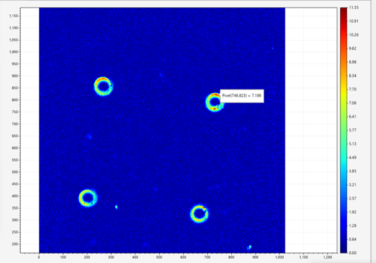Click the 11.55 maximum colorbar label
Viewport: 376px width, 263px height.
tap(353, 7)
